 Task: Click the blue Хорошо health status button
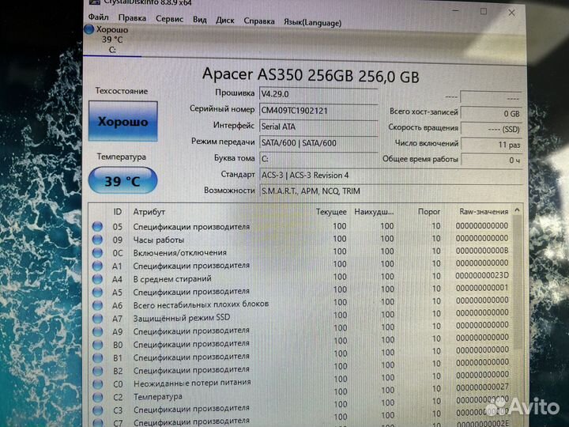(123, 121)
